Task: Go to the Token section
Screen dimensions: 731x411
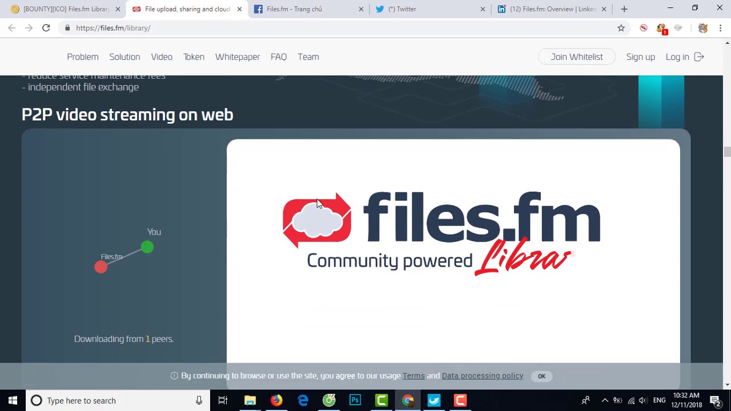Action: tap(194, 57)
